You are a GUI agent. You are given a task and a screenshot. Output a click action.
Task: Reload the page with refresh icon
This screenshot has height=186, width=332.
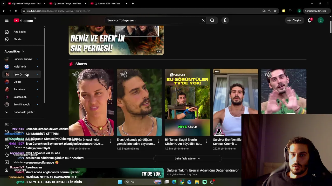[x=16, y=11]
